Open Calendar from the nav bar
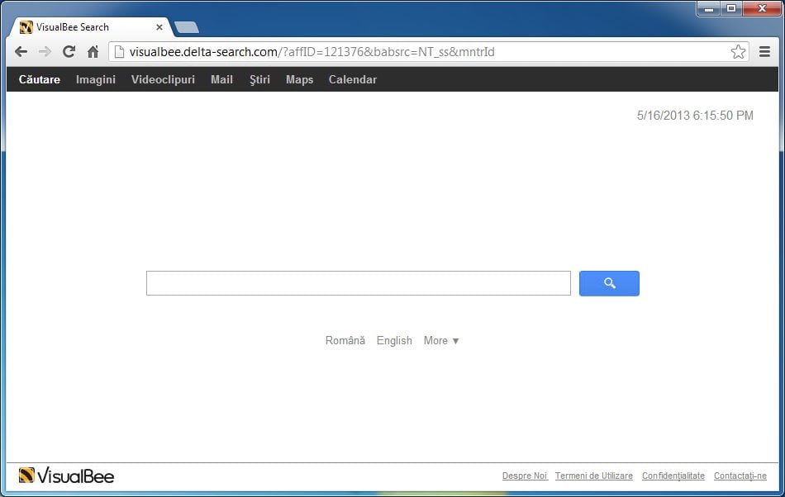Viewport: 785px width, 497px height. pos(353,79)
